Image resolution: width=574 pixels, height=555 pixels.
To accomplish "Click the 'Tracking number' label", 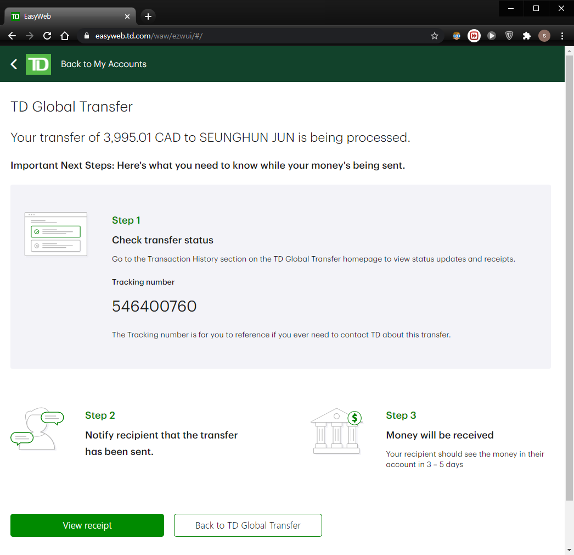I will point(143,282).
